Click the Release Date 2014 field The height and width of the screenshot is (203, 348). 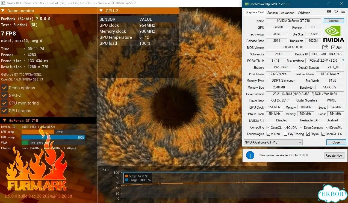tap(276, 41)
